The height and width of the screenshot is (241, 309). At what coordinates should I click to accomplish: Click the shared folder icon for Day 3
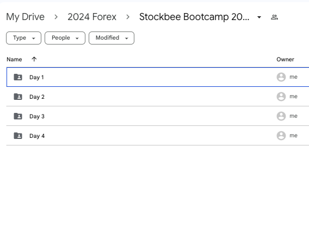18,116
